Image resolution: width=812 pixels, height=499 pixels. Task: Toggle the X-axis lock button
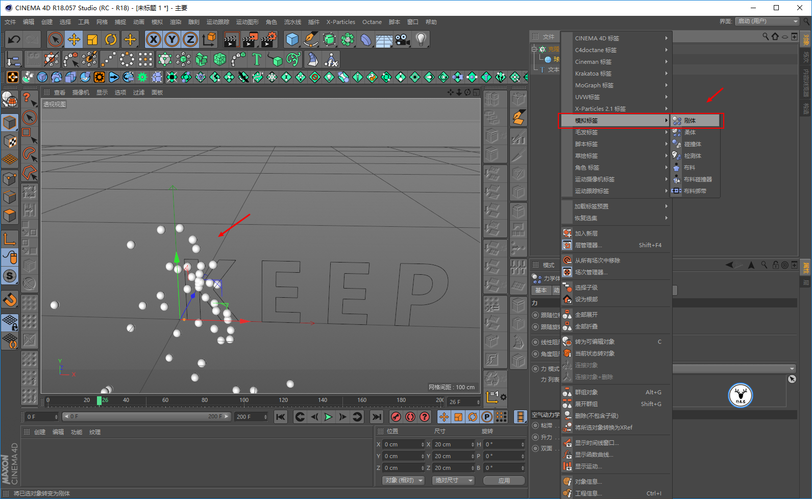pyautogui.click(x=154, y=39)
